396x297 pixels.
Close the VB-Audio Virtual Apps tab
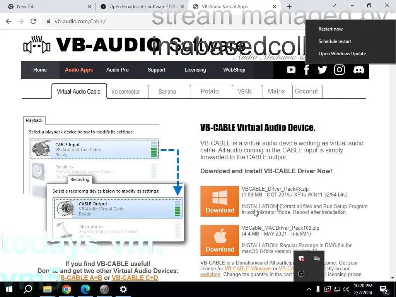pos(275,7)
